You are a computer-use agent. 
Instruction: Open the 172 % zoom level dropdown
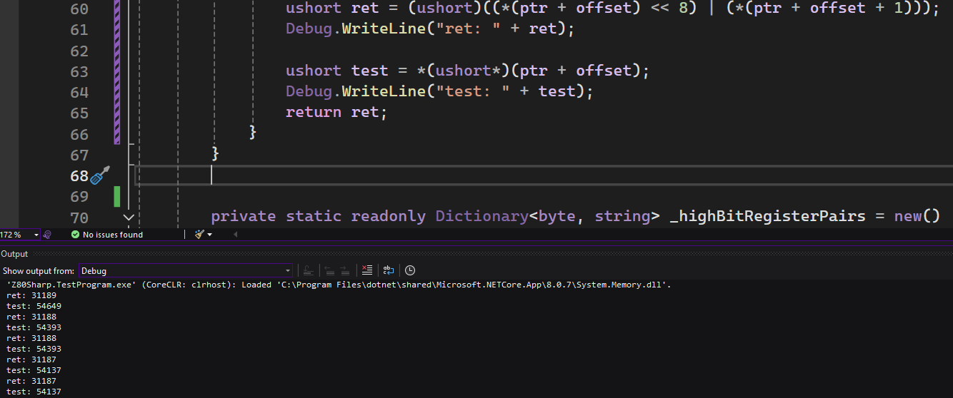click(36, 235)
